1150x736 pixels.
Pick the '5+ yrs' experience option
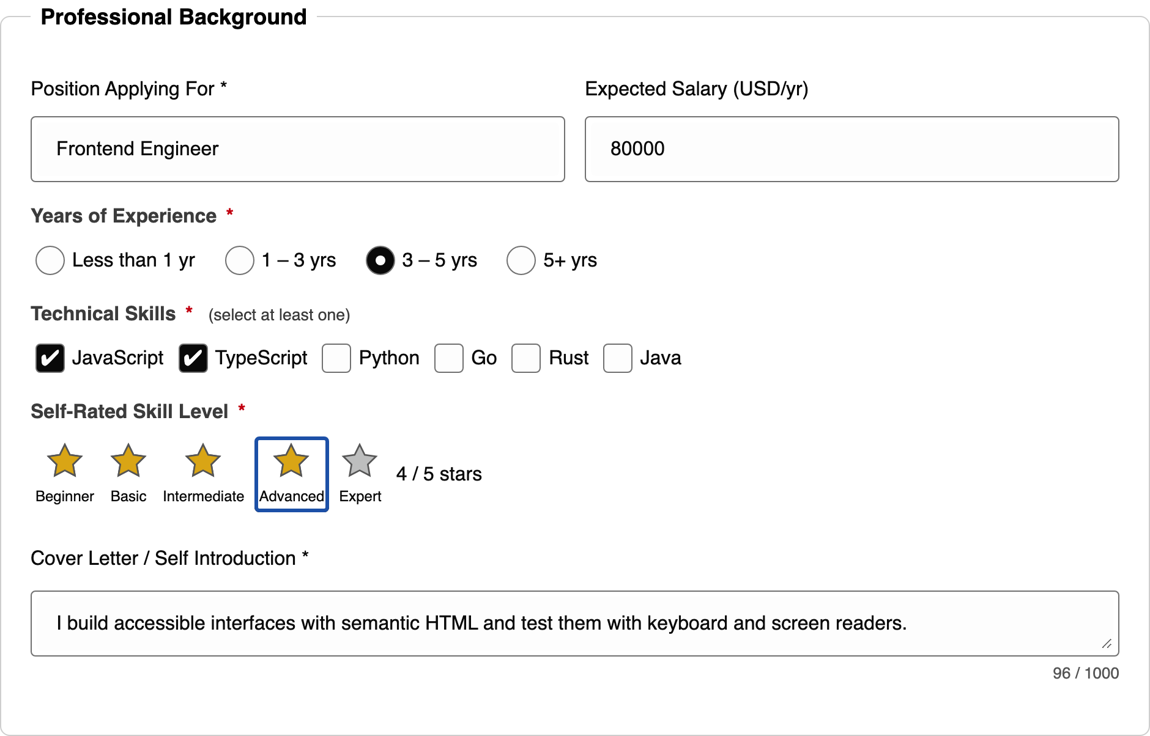click(x=521, y=260)
